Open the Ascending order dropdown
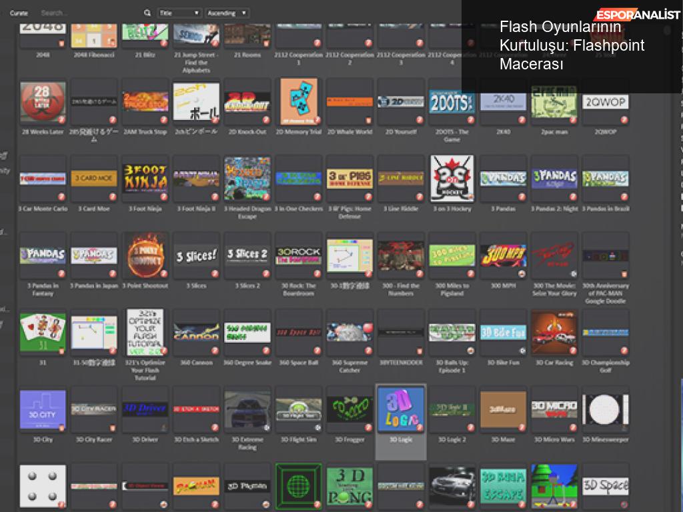 tap(227, 13)
